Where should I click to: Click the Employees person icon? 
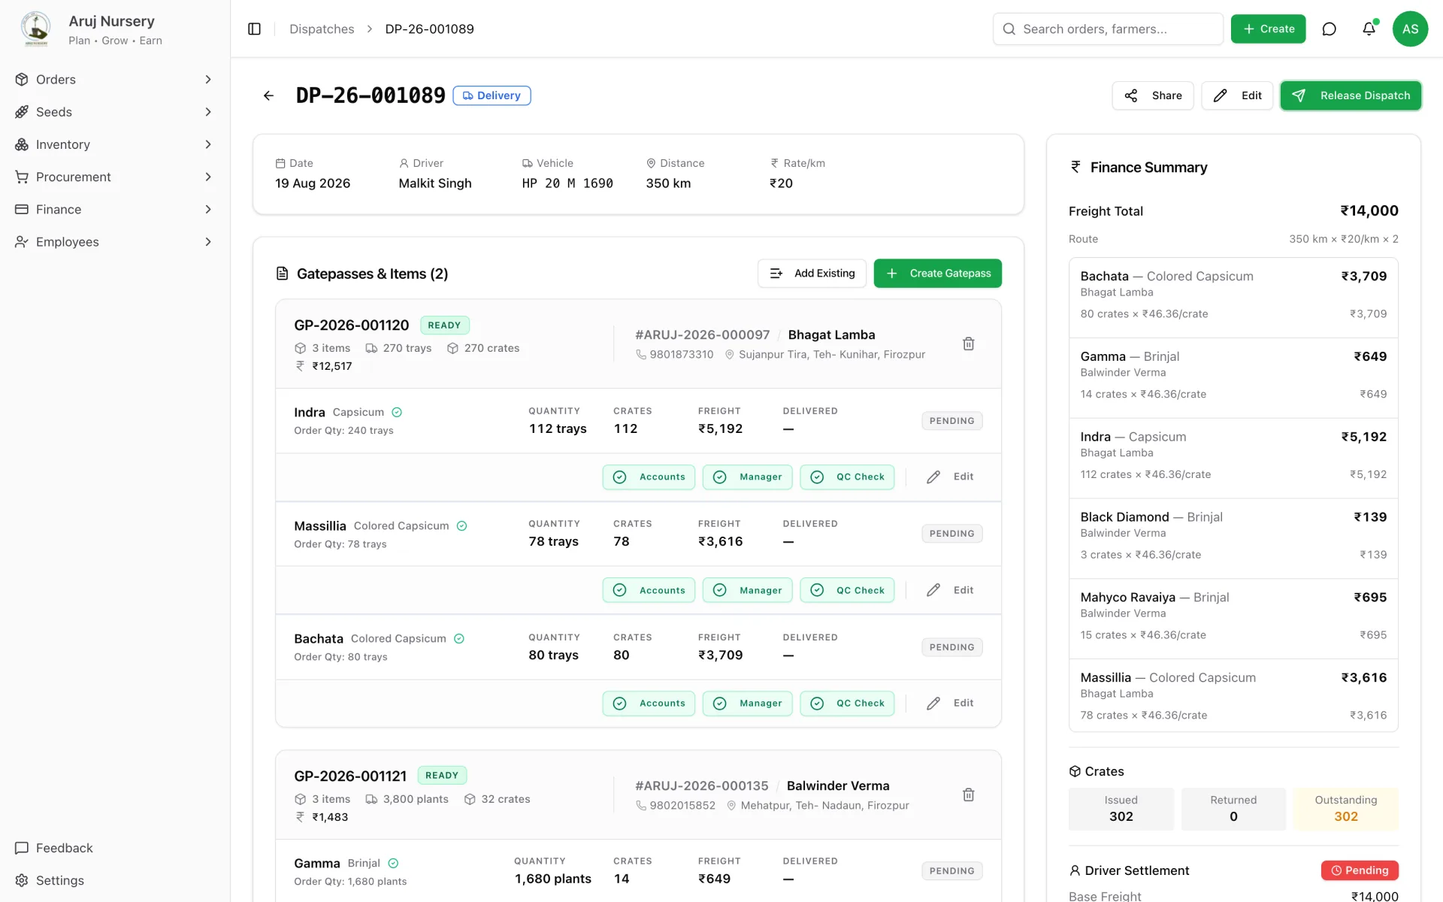point(22,241)
